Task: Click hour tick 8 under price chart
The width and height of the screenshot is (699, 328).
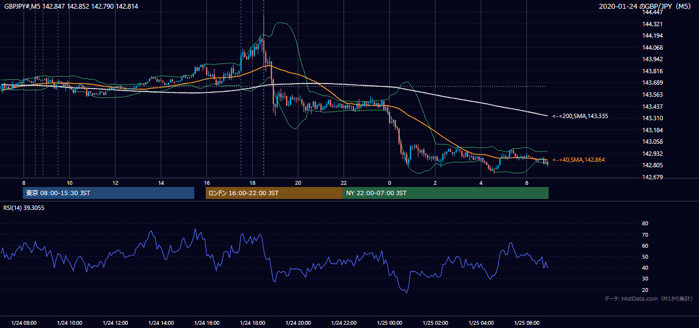Action: coord(24,183)
